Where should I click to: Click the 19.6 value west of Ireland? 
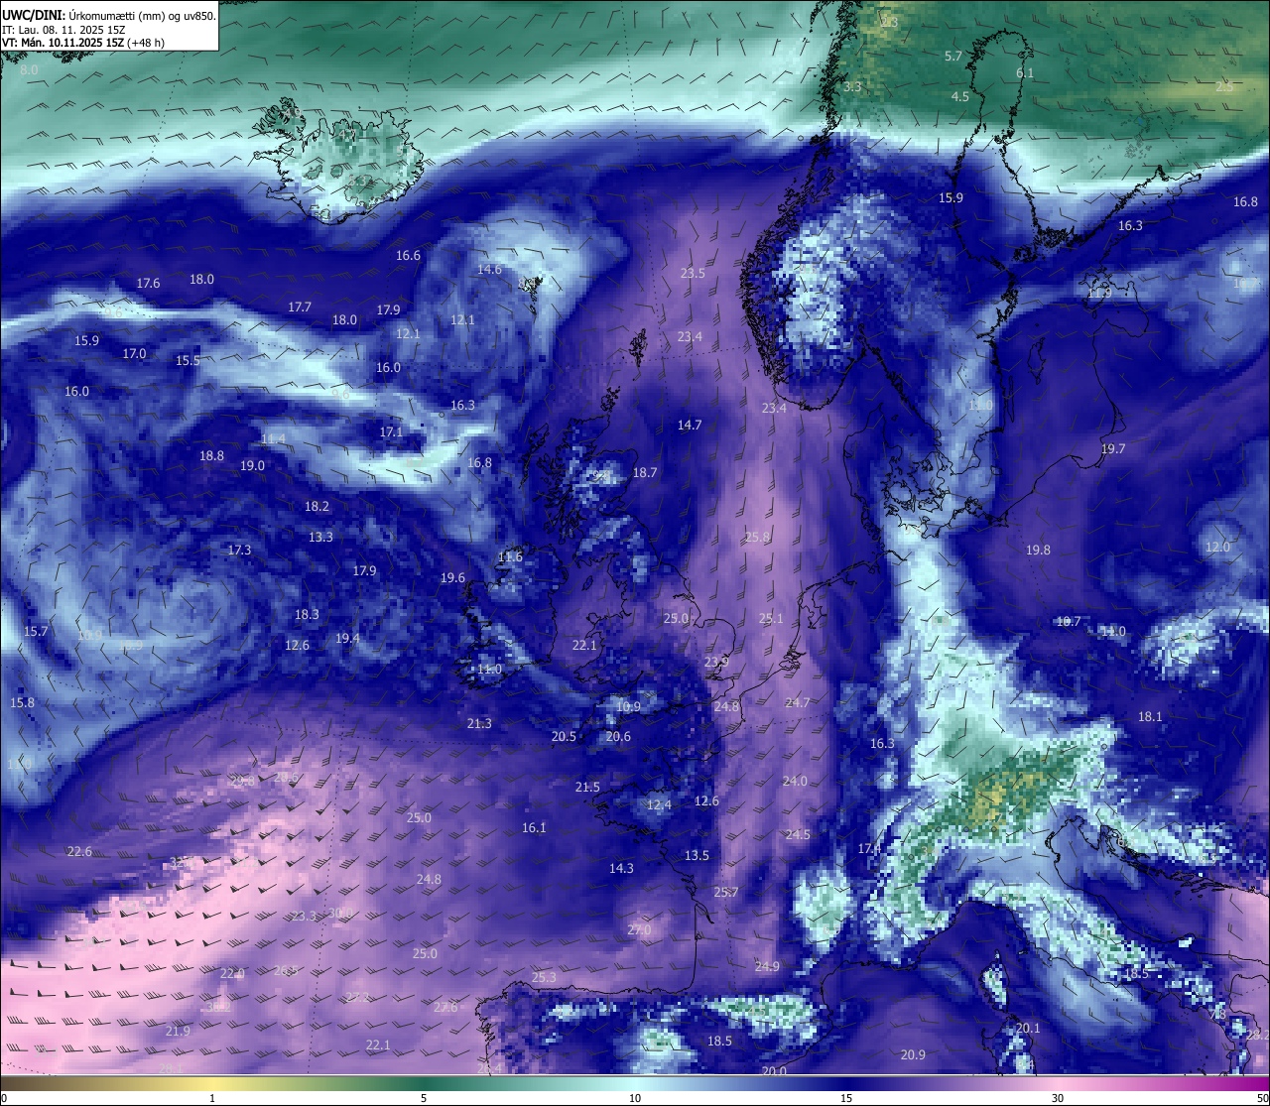click(x=452, y=577)
